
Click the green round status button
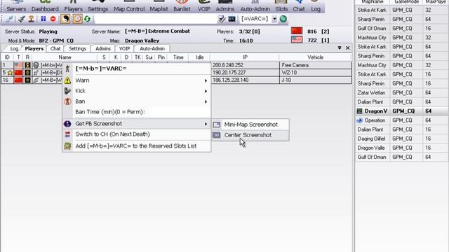[283, 19]
